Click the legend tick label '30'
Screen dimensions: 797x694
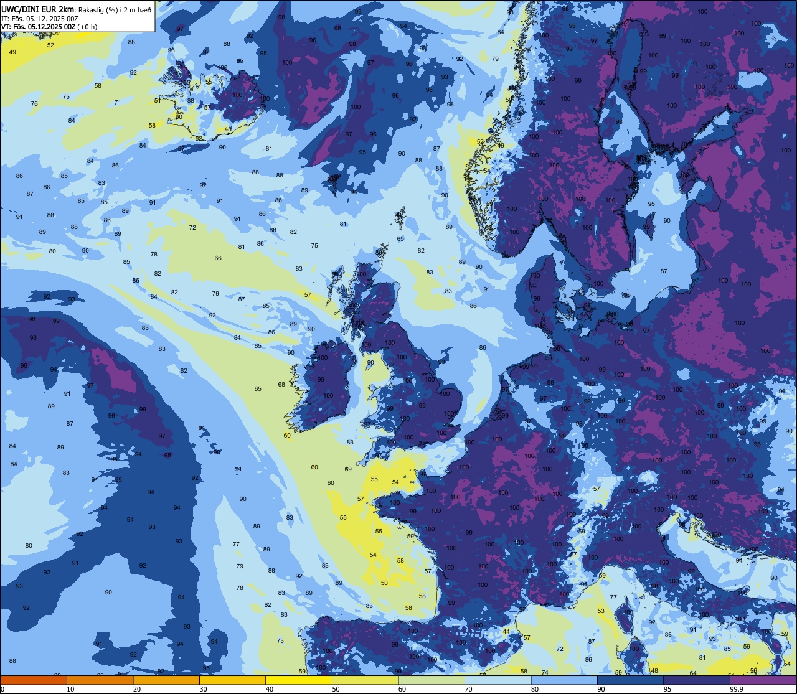tap(203, 689)
